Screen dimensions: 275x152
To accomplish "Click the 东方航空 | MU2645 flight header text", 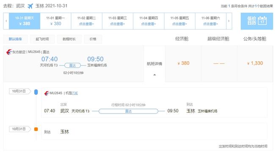I will (x=31, y=52).
